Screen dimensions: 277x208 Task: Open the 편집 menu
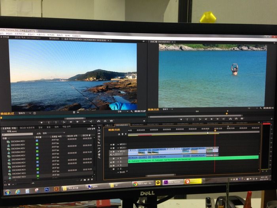coord(9,33)
